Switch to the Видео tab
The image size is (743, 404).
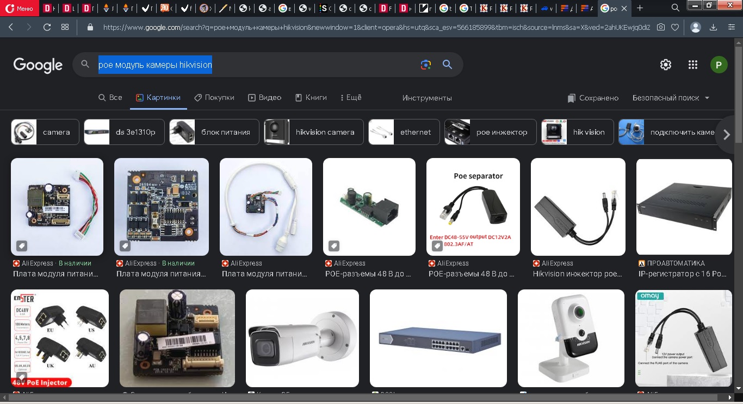[x=265, y=98]
